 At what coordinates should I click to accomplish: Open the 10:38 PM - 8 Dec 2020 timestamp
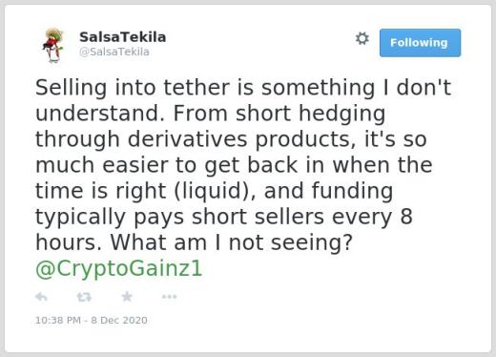coord(92,320)
